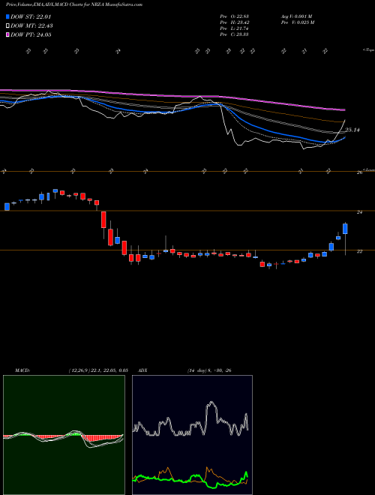375x495 pixels.
Task: Click the 'Pre O: 22.83' value
Action: click(234, 16)
